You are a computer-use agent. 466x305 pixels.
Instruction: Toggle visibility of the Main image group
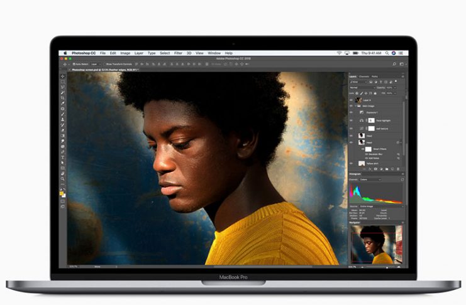(x=352, y=106)
